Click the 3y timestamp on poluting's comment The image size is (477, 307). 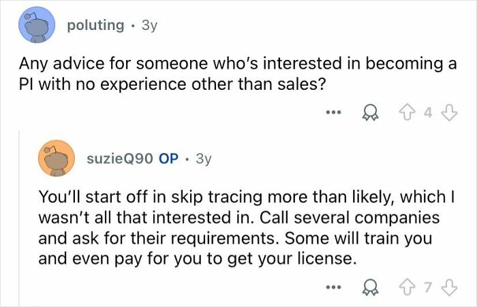pos(149,26)
